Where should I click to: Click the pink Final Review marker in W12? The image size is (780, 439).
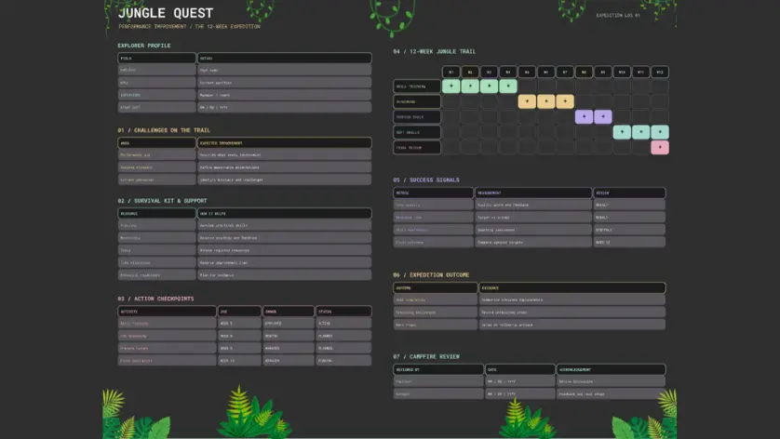[x=660, y=147]
